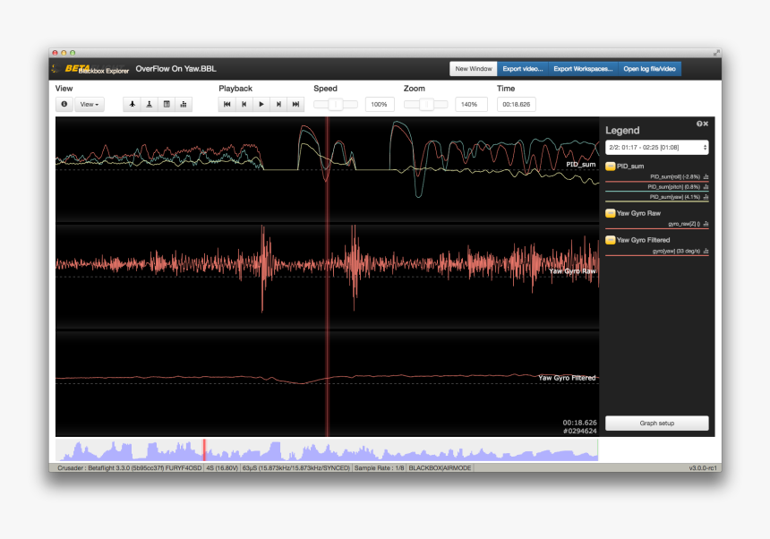Toggle the craft display icon
The width and height of the screenshot is (770, 539).
click(132, 105)
